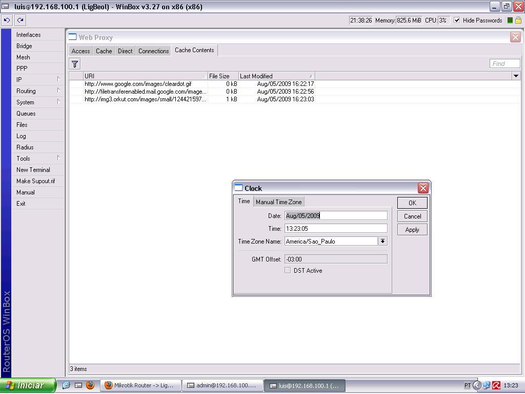This screenshot has height=394, width=525.
Task: Select the cleardot.gif cache row
Action: pos(295,84)
